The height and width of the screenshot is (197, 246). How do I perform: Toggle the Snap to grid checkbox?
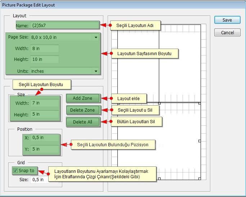point(15,170)
